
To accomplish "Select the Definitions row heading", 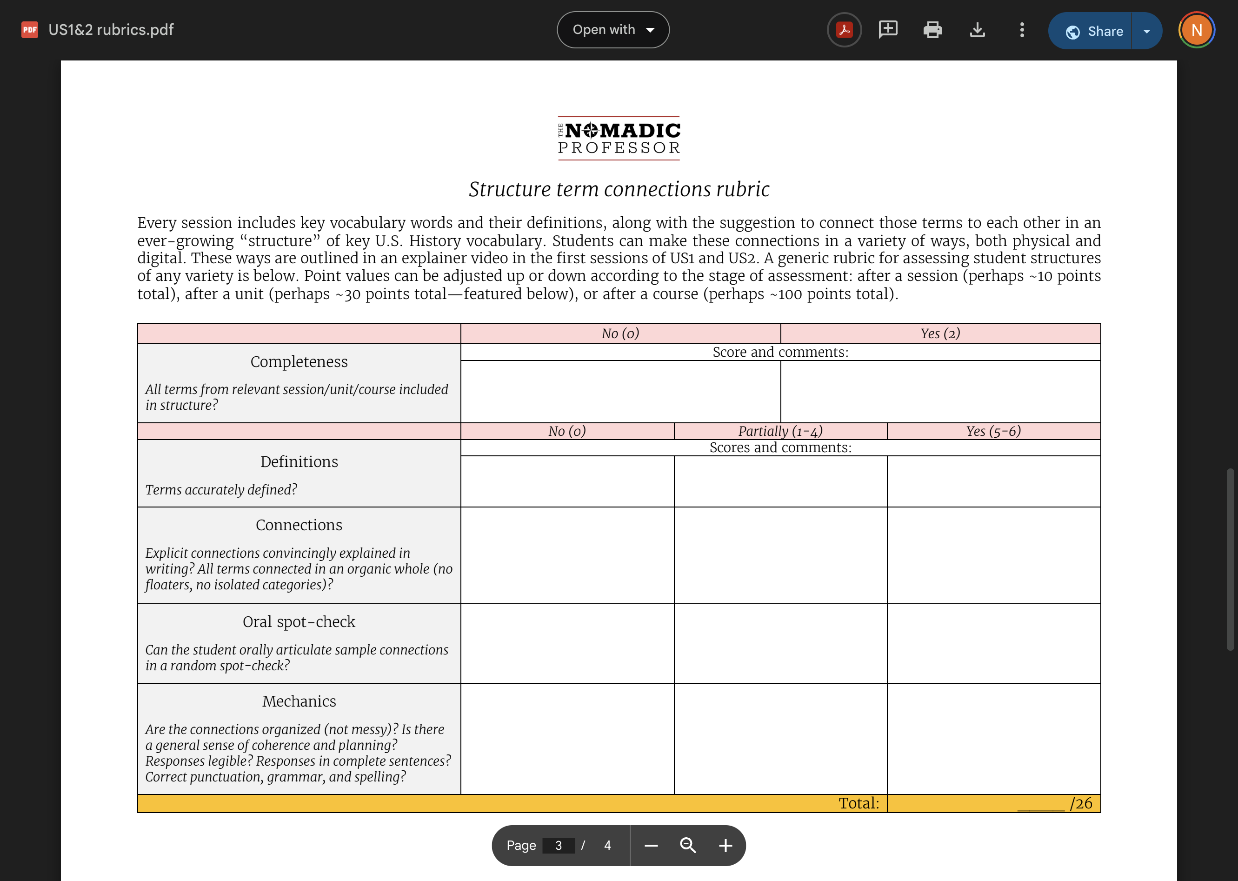I will (299, 461).
